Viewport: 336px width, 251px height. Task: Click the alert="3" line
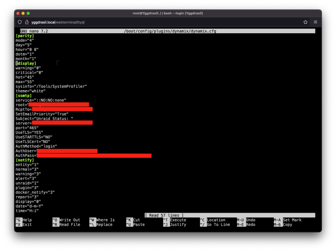26,179
